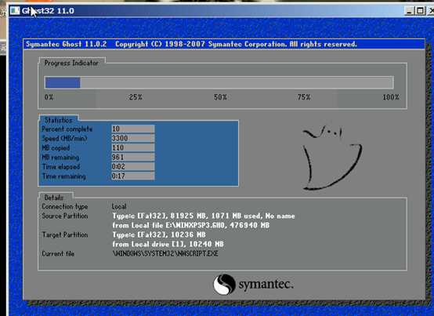
Task: Click the Percent complete label
Action: click(67, 129)
